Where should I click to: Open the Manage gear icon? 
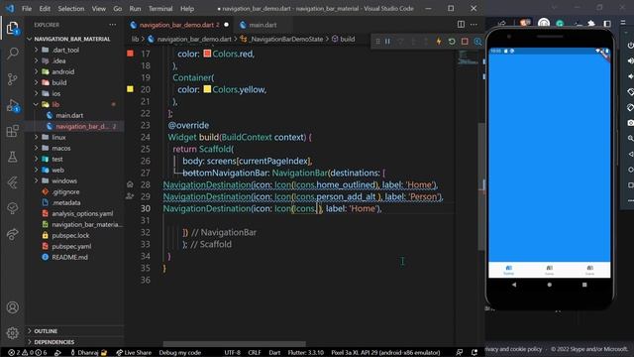pos(13,333)
